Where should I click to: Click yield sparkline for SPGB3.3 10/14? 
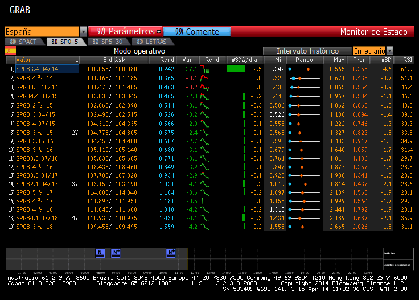(205, 87)
